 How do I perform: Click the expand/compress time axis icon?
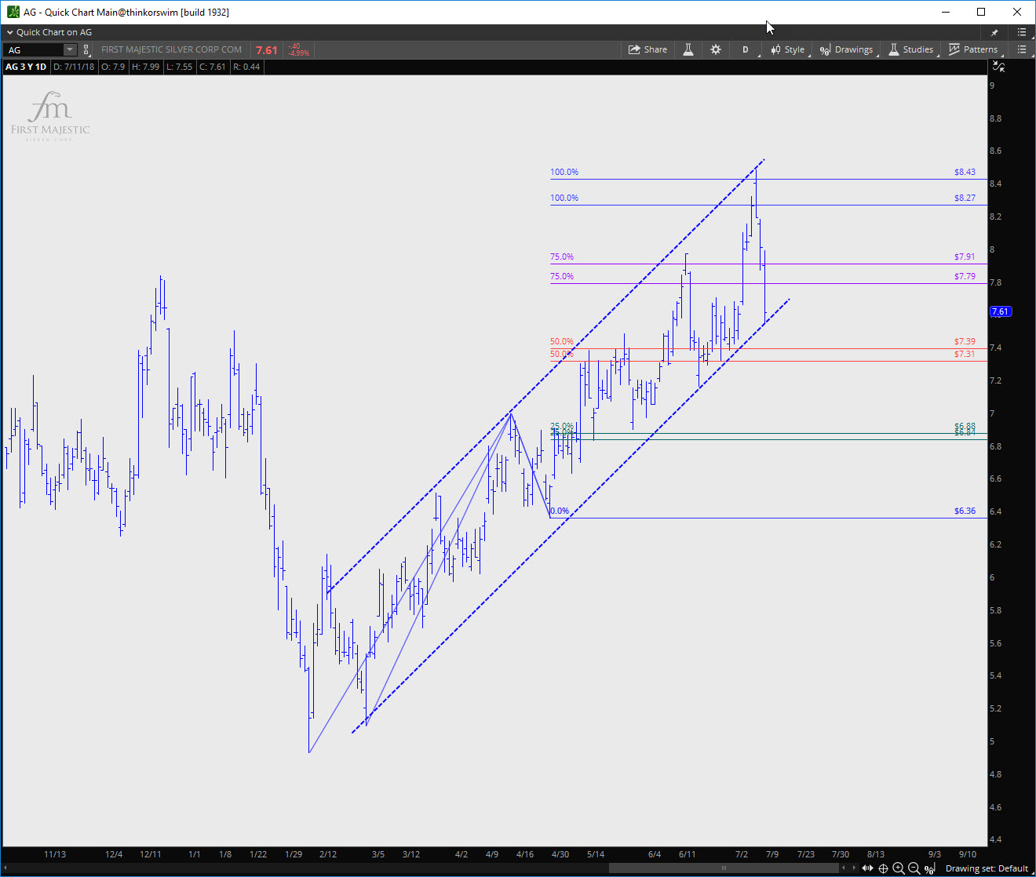[x=867, y=868]
